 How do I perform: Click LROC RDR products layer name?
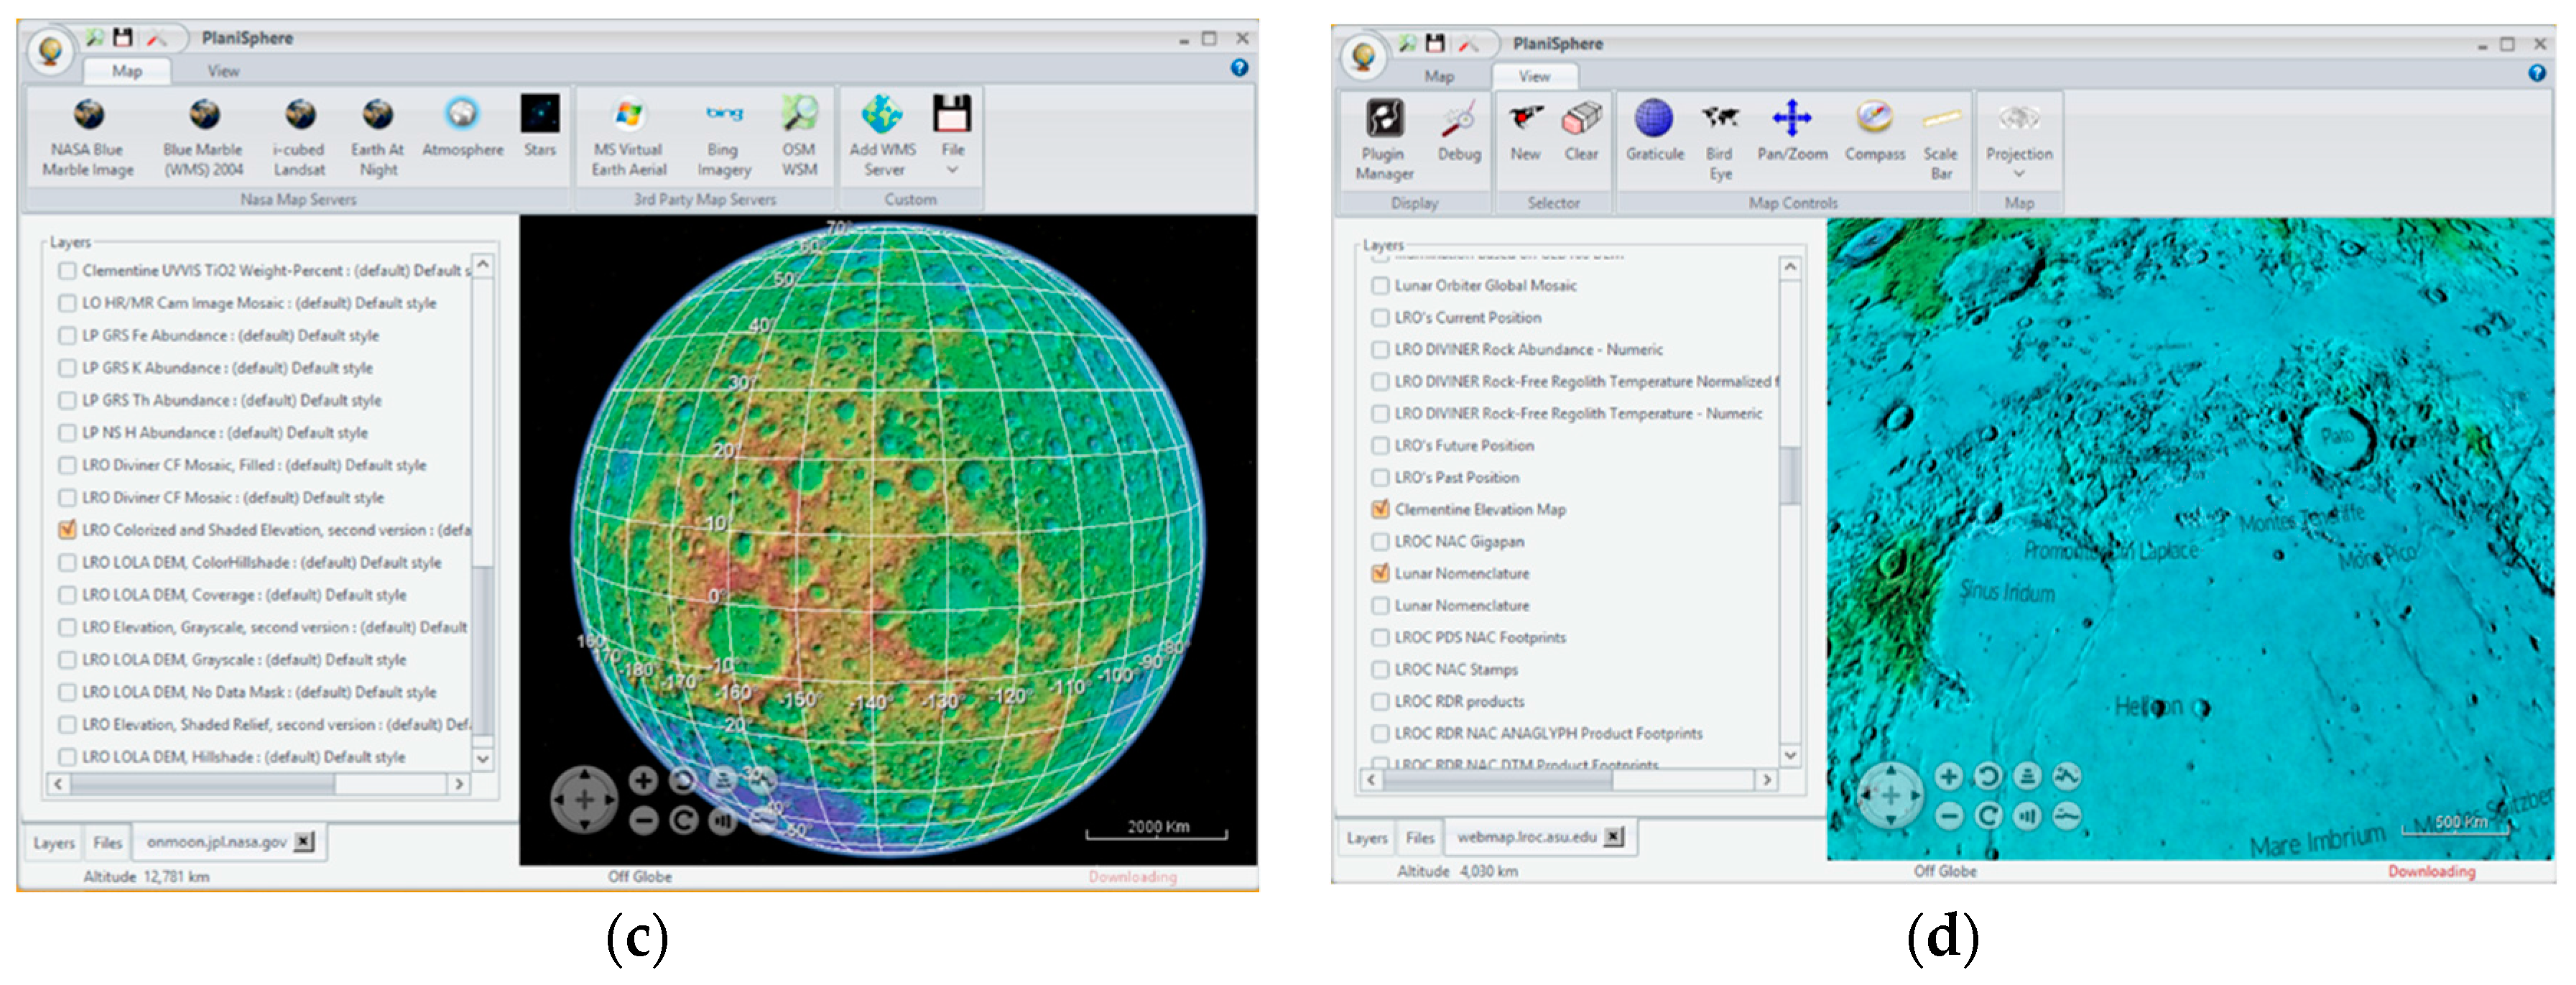(x=1459, y=702)
